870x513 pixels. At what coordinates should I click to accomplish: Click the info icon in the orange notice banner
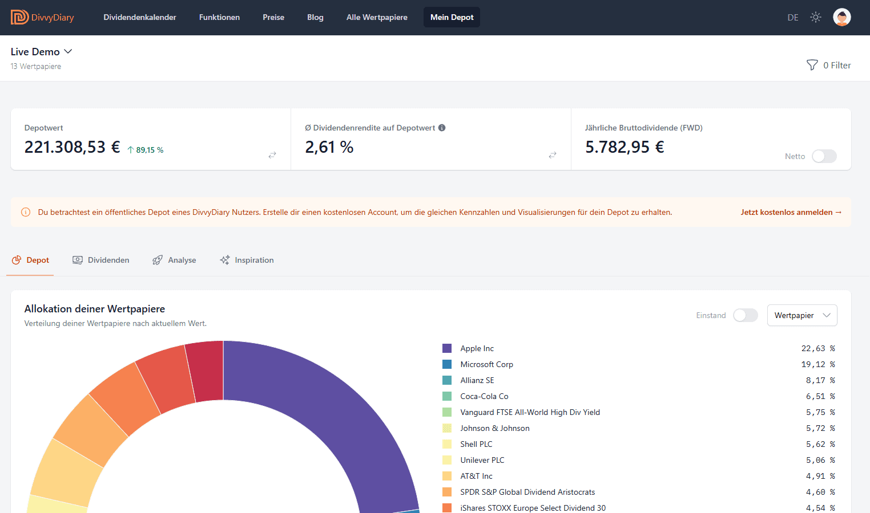point(26,212)
